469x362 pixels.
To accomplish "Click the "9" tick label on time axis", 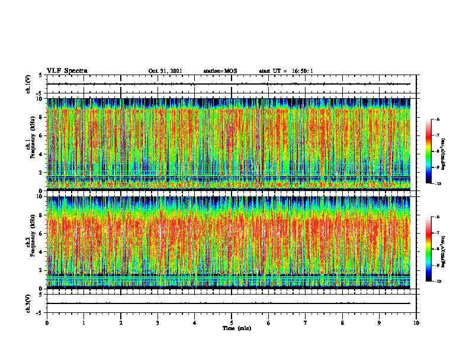I will (379, 323).
